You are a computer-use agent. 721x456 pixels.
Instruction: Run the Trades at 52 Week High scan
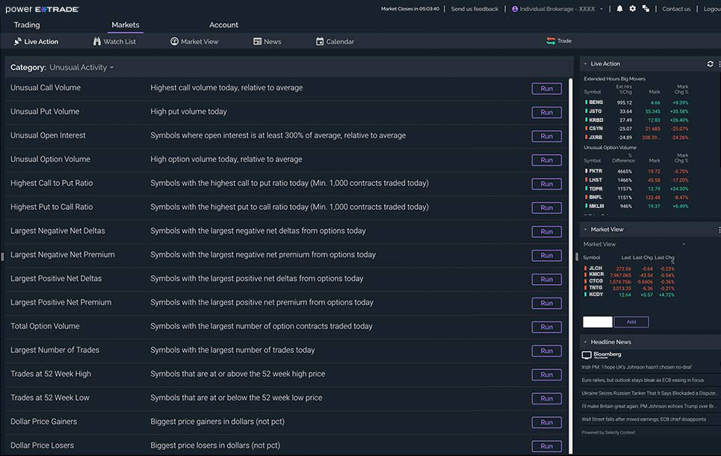(x=546, y=375)
